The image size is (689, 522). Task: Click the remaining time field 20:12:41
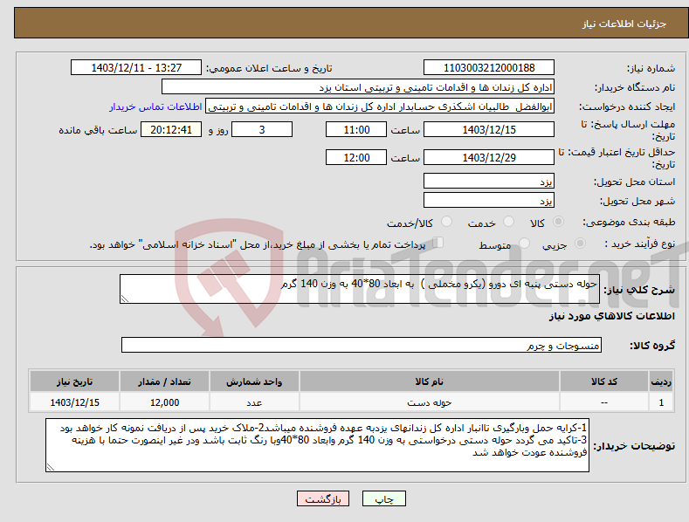pos(171,129)
